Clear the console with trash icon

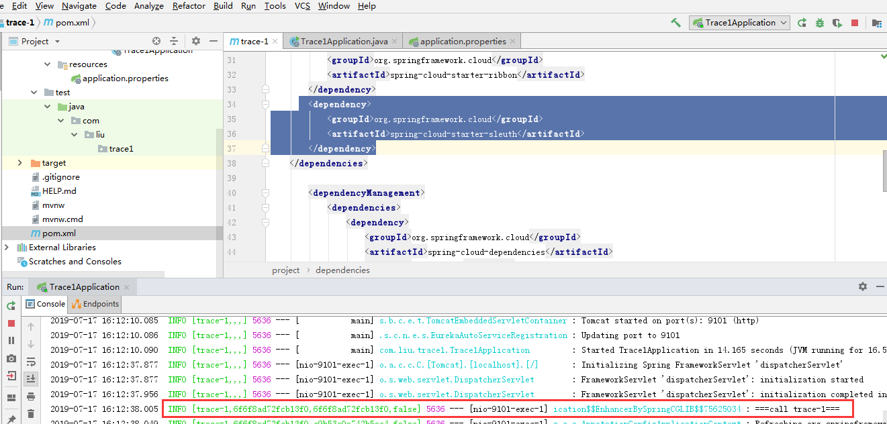31,414
